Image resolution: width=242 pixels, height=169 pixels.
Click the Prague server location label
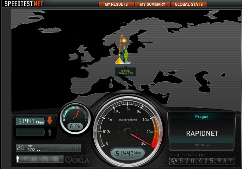(202, 117)
